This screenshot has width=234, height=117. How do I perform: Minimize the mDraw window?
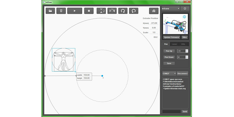pyautogui.click(x=177, y=2)
